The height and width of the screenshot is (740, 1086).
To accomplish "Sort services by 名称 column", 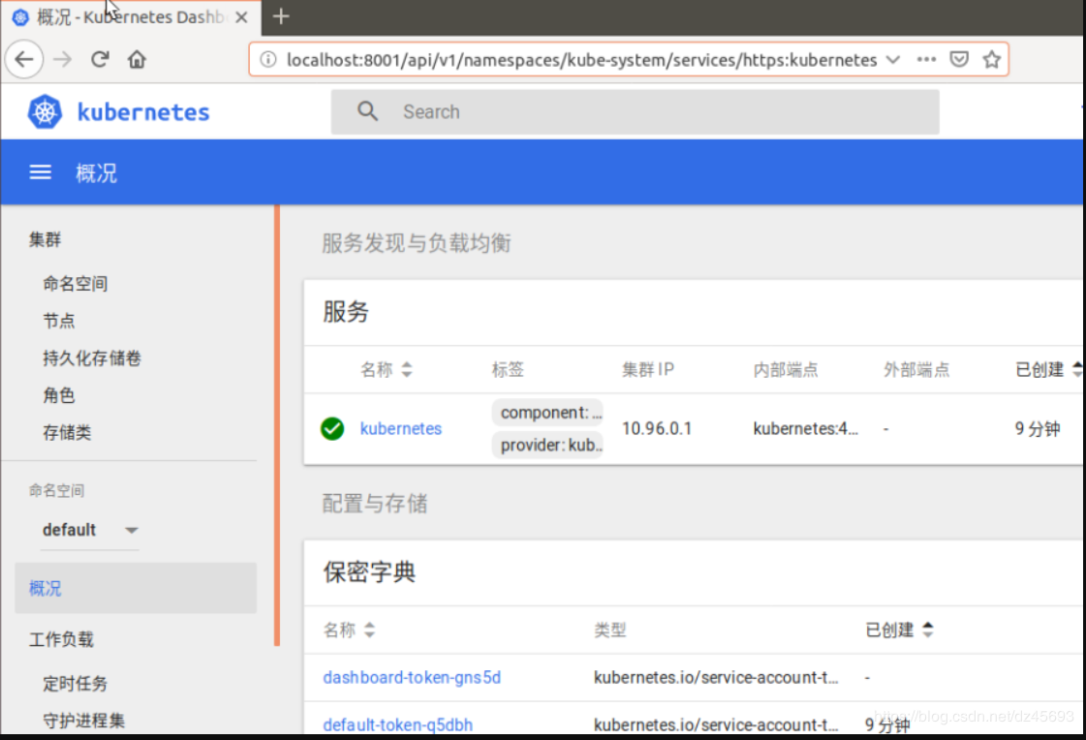I will point(386,370).
